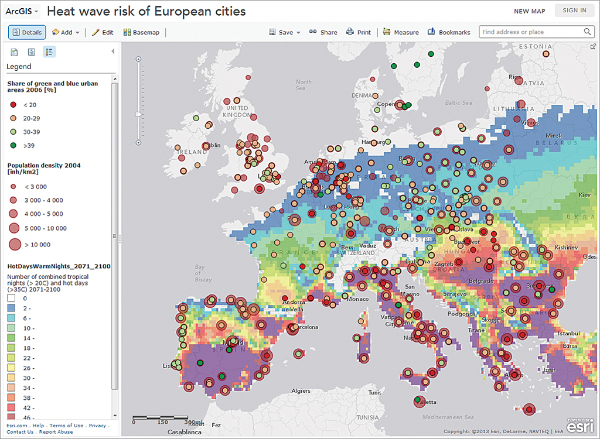Click the '< 20' red legend symbol
The width and height of the screenshot is (600, 439).
point(13,105)
